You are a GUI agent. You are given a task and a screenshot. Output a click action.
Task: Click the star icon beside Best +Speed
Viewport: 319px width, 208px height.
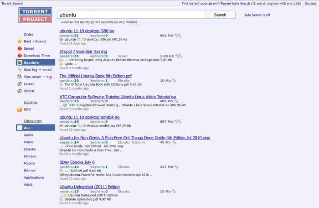tap(20, 42)
